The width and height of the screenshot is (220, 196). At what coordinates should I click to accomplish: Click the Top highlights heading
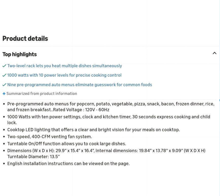[20, 54]
